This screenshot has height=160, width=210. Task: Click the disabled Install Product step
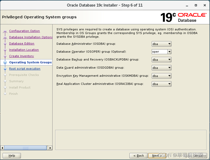pyautogui.click(x=20, y=88)
